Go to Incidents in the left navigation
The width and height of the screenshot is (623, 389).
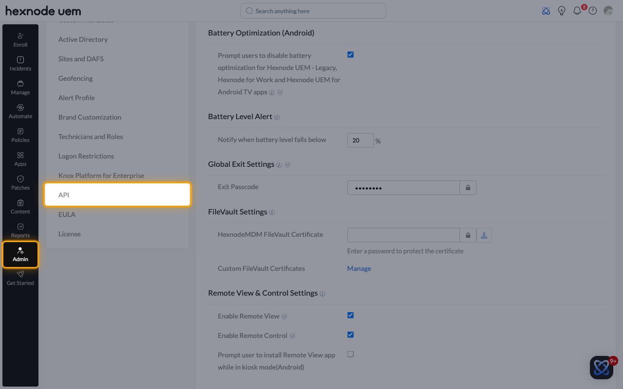pos(20,63)
